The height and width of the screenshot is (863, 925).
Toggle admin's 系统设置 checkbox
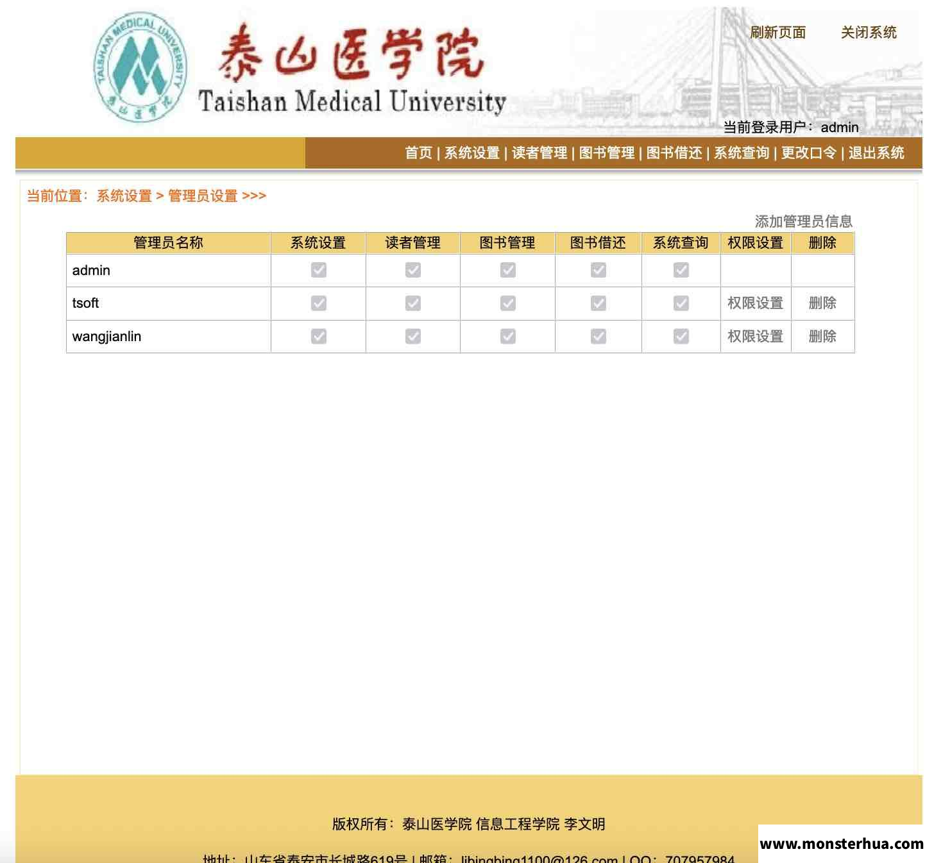point(319,270)
